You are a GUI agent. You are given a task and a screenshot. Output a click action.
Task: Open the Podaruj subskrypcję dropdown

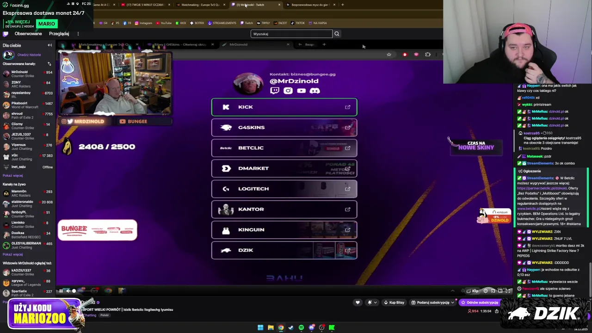(433, 302)
